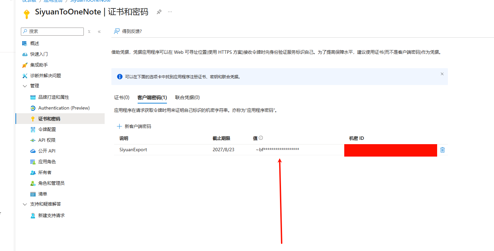494x251 pixels.
Task: Click the 值 column header
Action: 255,138
